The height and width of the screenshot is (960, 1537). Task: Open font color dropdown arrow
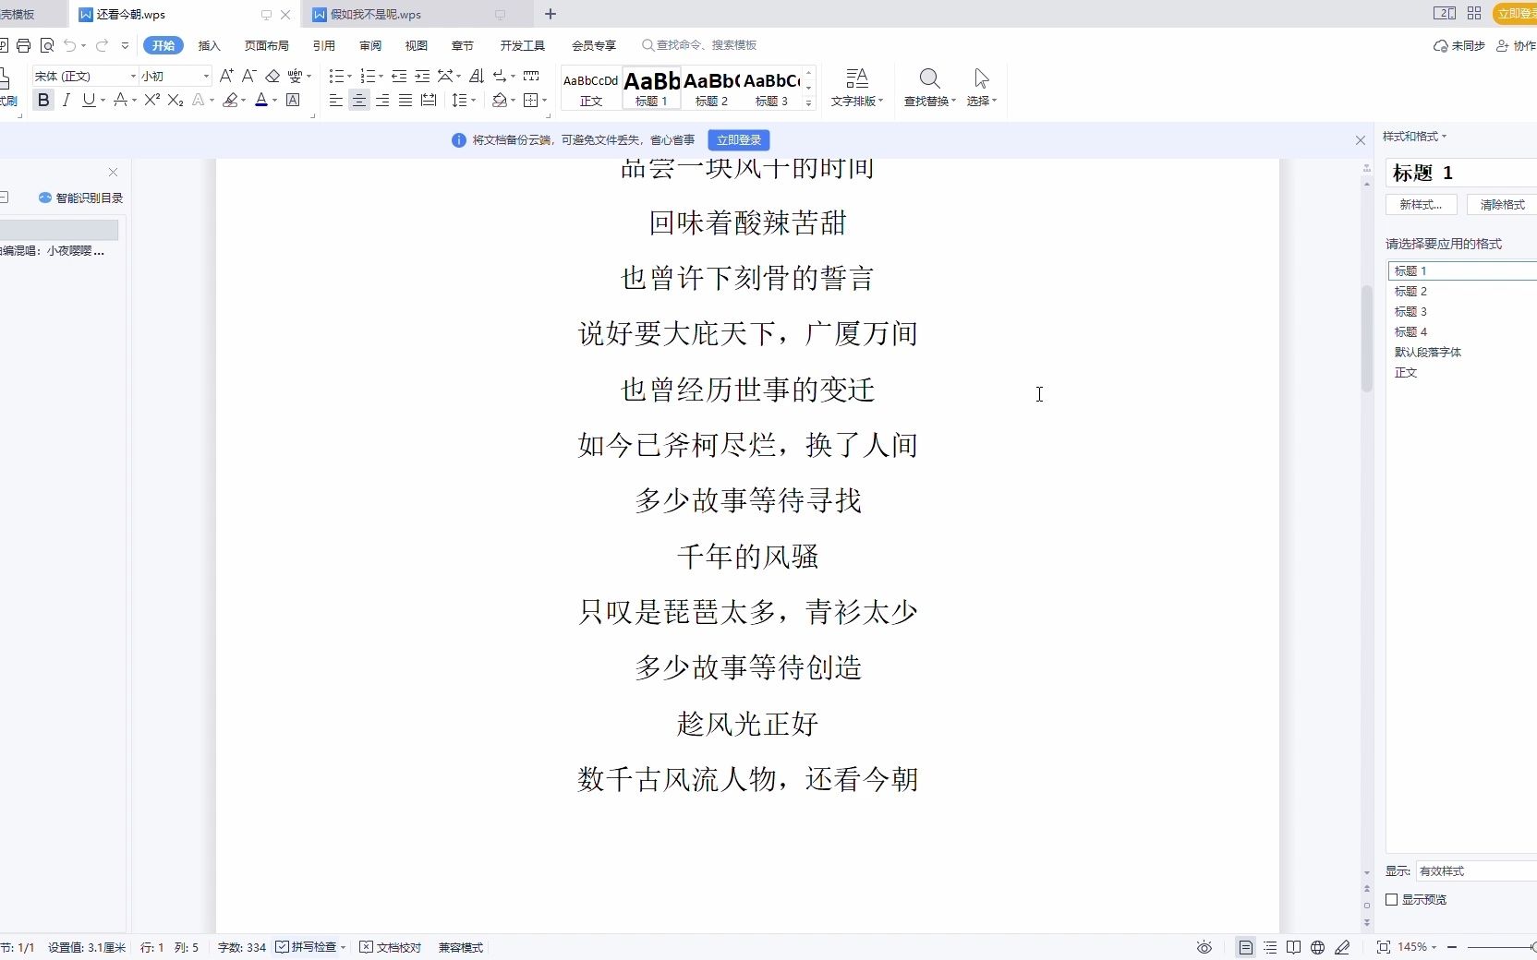click(274, 101)
